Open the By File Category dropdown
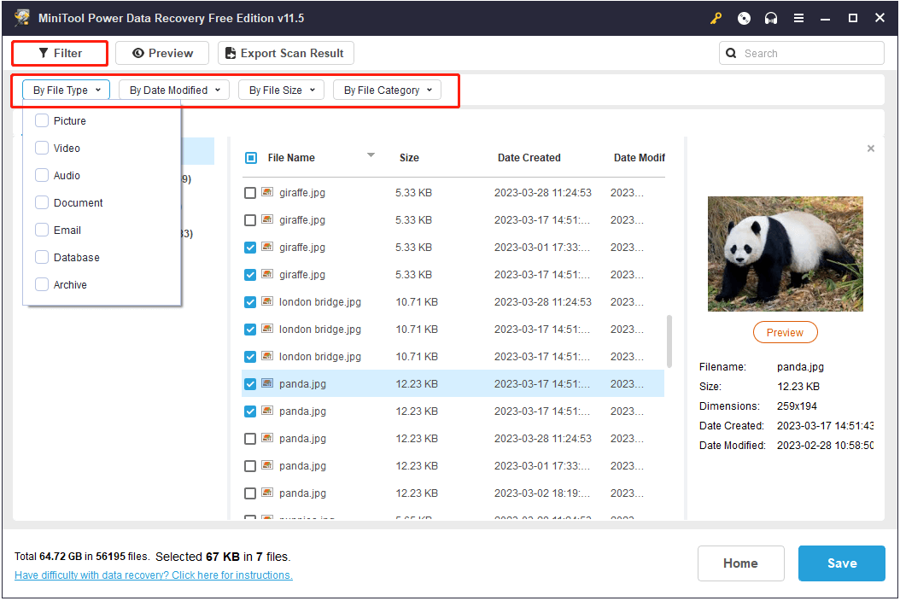 click(x=387, y=90)
